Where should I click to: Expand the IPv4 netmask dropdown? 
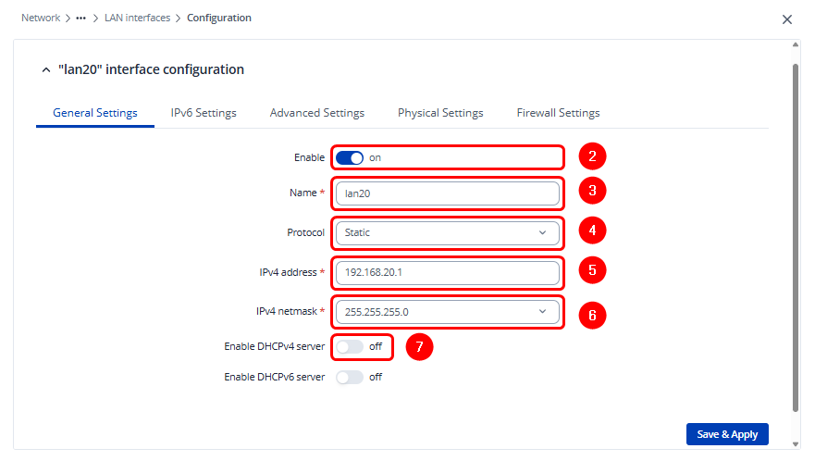pos(447,312)
